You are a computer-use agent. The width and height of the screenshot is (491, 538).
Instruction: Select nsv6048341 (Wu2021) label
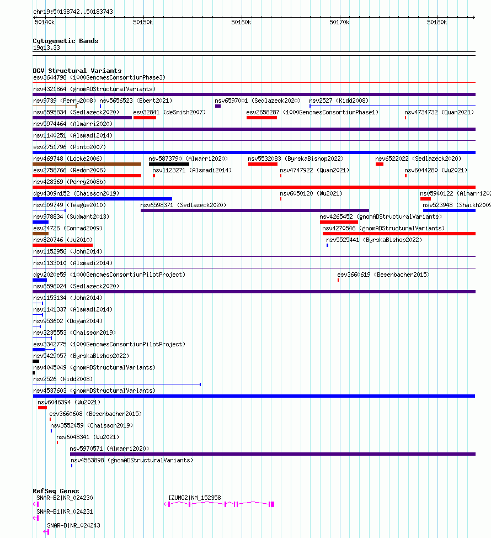(88, 437)
